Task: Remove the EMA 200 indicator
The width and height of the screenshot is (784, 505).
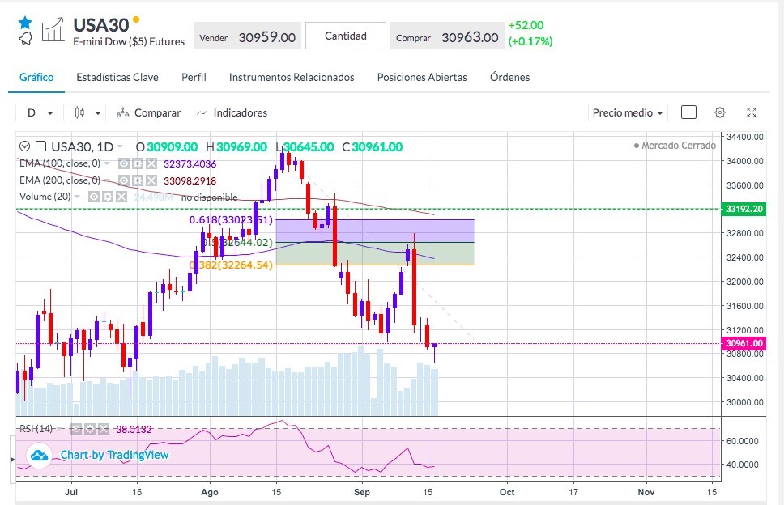Action: pos(151,180)
